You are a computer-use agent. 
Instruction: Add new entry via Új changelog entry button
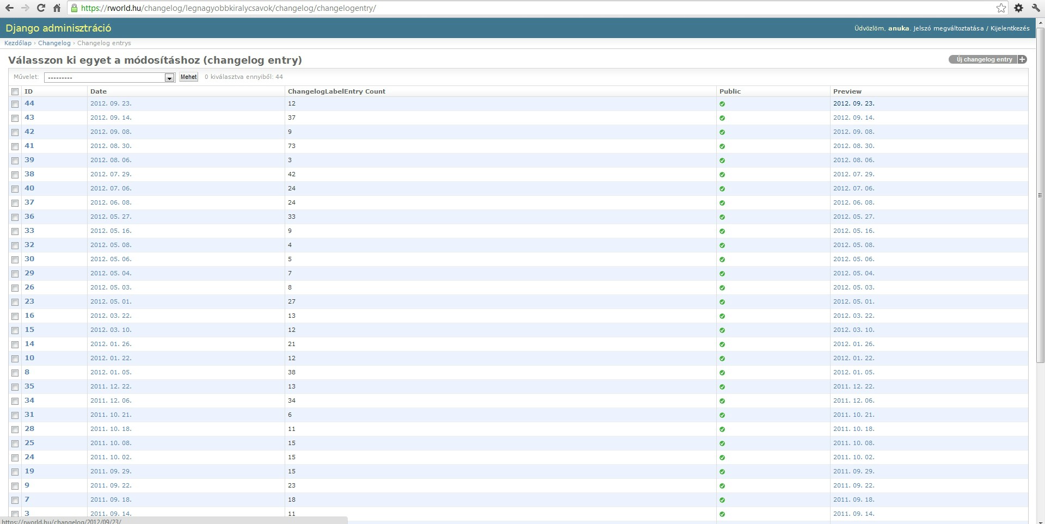coord(987,59)
